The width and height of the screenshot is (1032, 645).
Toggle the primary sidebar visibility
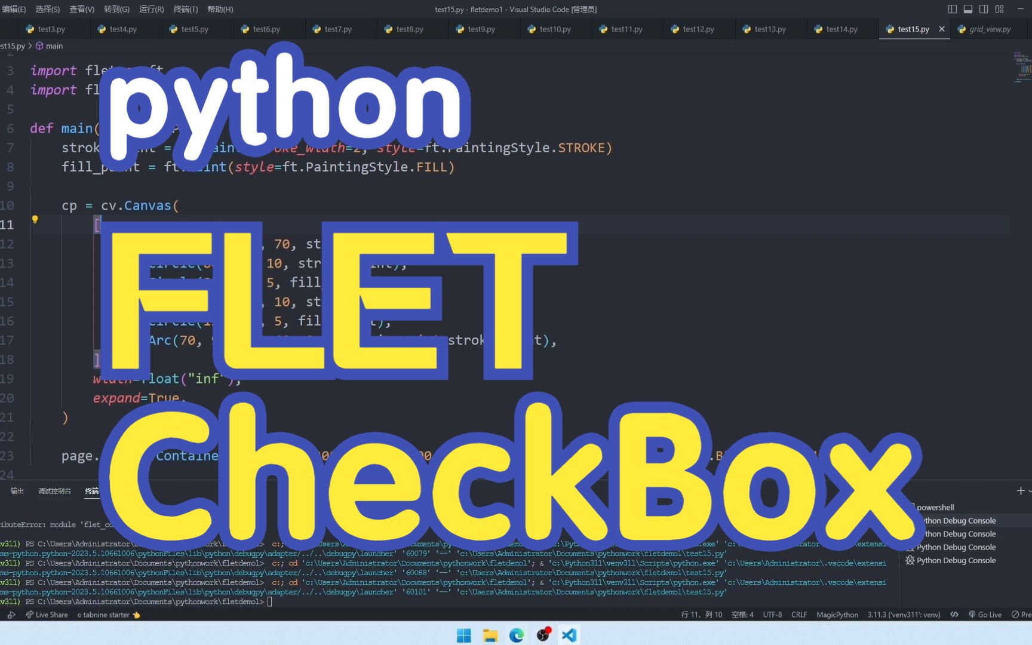point(951,9)
